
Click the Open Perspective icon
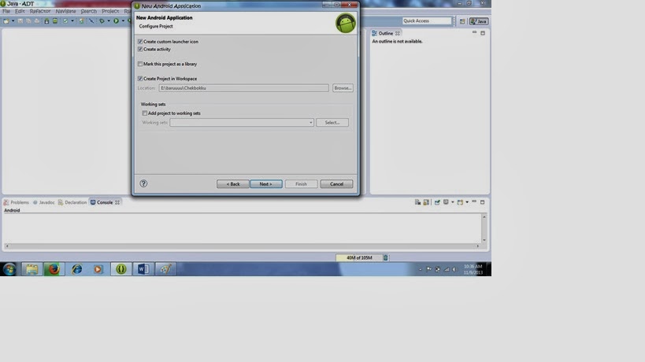(x=462, y=21)
